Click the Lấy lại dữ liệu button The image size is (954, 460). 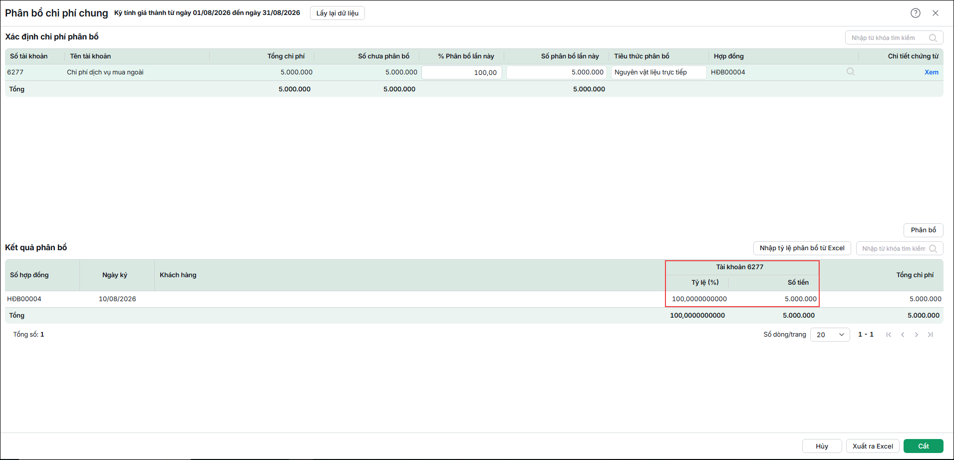pos(337,13)
